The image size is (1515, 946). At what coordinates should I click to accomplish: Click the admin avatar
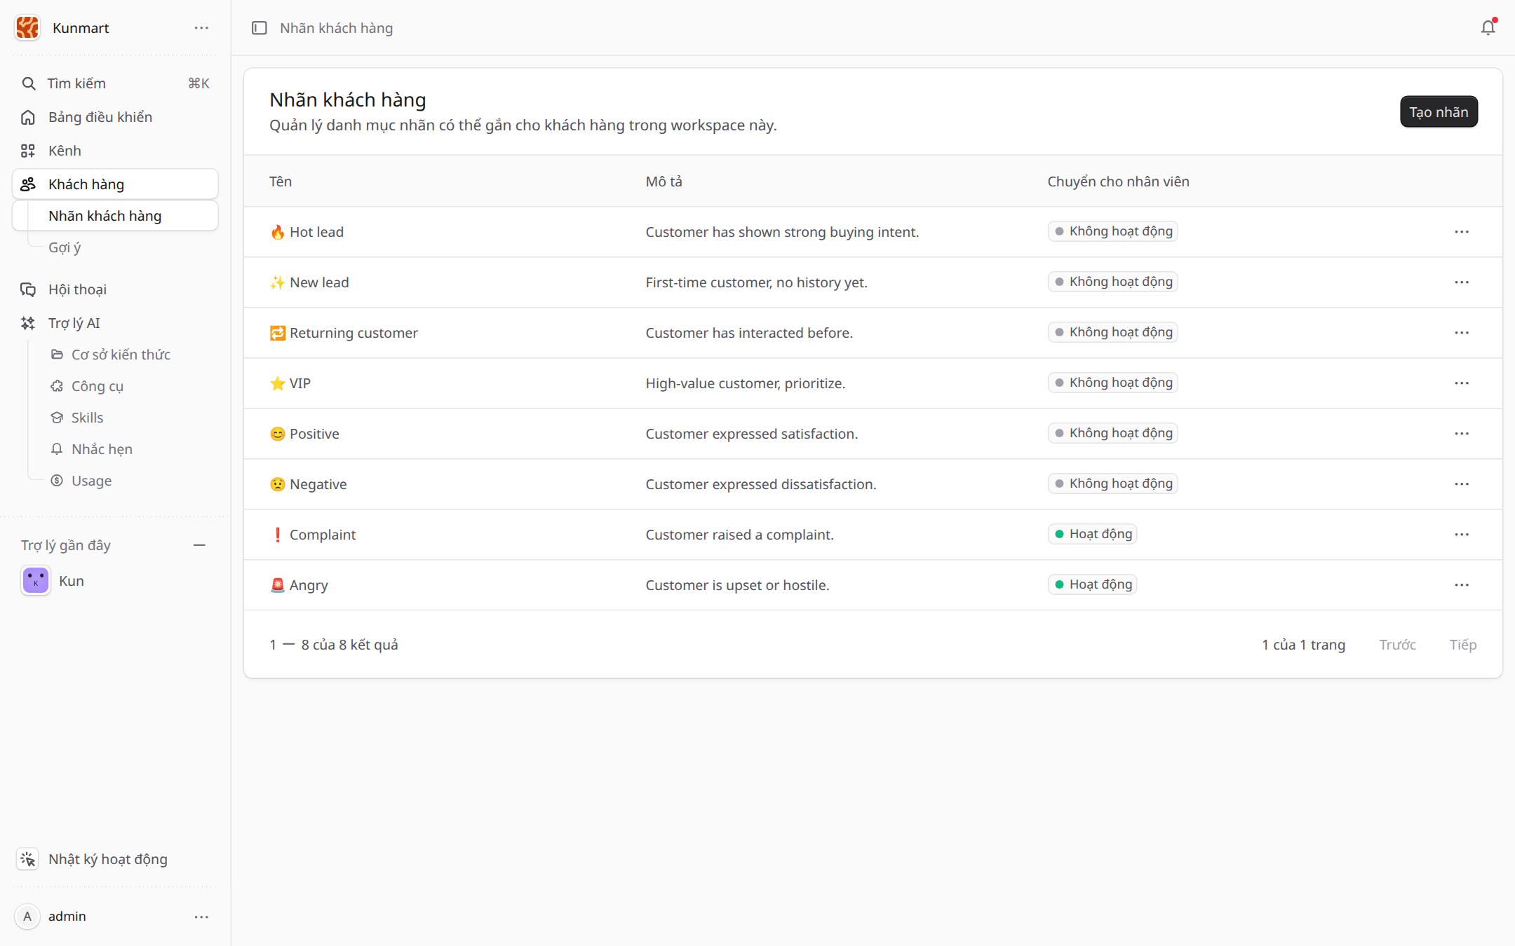pos(27,917)
